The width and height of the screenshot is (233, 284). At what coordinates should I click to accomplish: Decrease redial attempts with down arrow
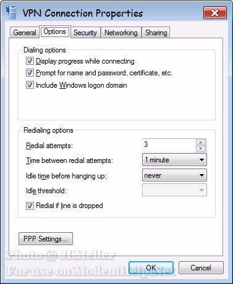click(x=200, y=148)
